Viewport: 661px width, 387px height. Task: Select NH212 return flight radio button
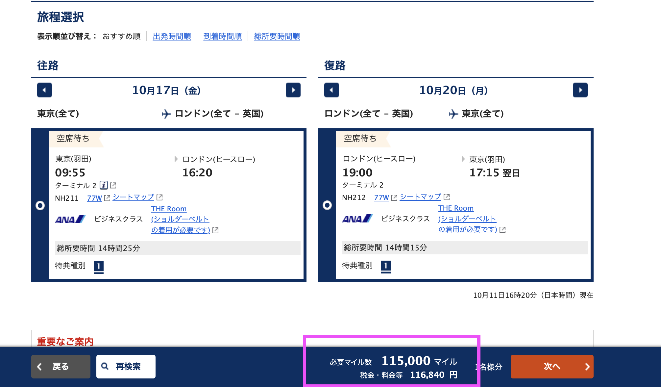(x=327, y=205)
